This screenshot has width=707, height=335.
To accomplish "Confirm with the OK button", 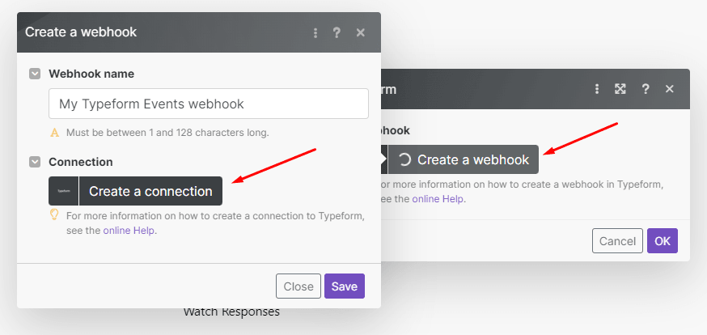I will (663, 241).
